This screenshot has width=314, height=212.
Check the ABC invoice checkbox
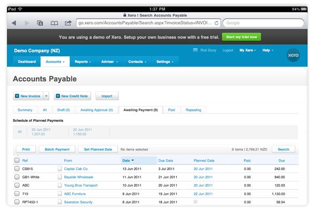coord(17,185)
